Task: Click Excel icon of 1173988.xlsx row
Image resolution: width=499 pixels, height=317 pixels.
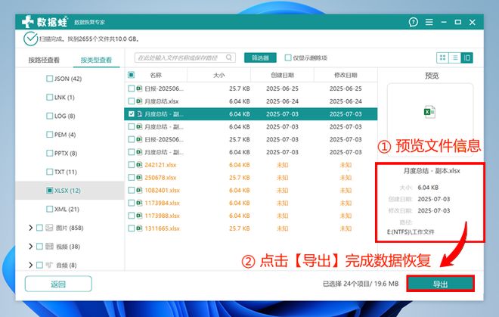Action: pos(139,216)
